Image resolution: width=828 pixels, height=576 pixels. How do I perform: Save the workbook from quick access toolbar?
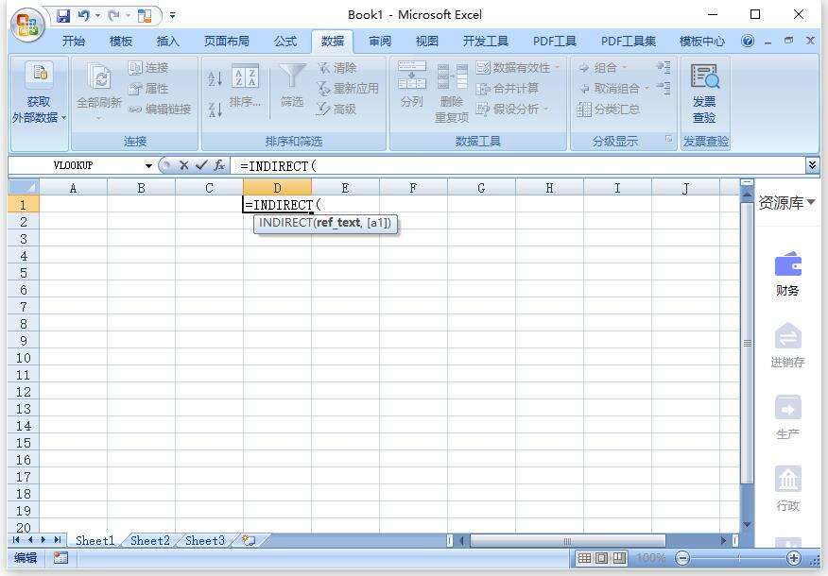click(x=63, y=16)
